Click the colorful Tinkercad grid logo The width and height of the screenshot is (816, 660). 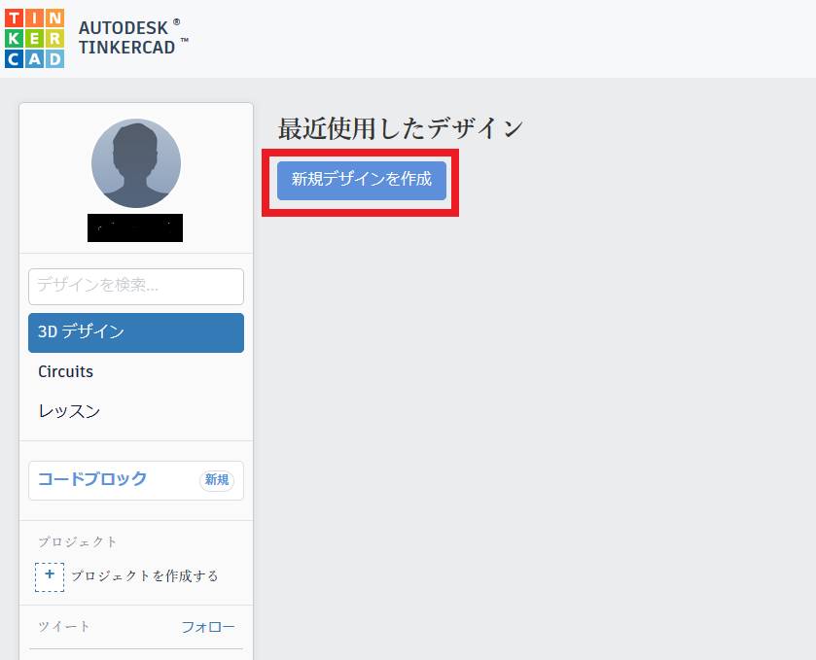34,37
